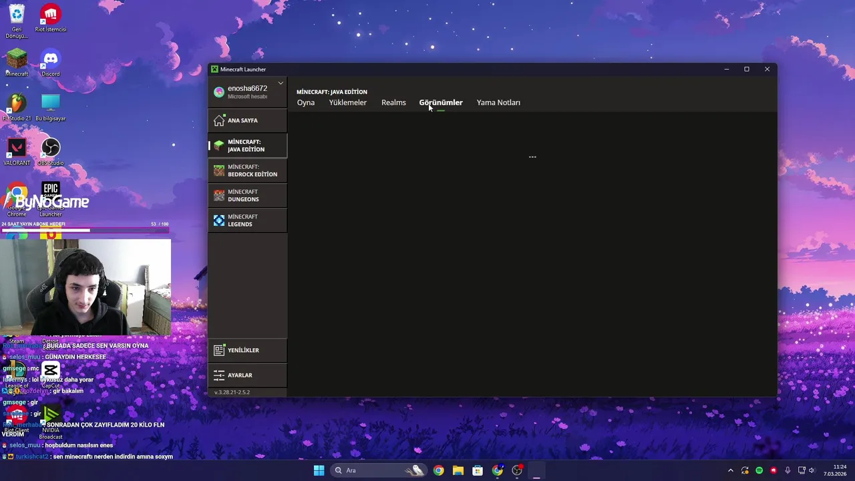Open Minecraft Legends from the sidebar
855x481 pixels.
click(247, 220)
